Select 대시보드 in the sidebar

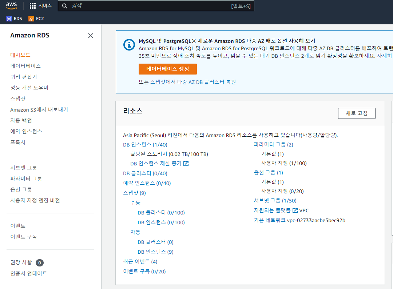pos(20,55)
